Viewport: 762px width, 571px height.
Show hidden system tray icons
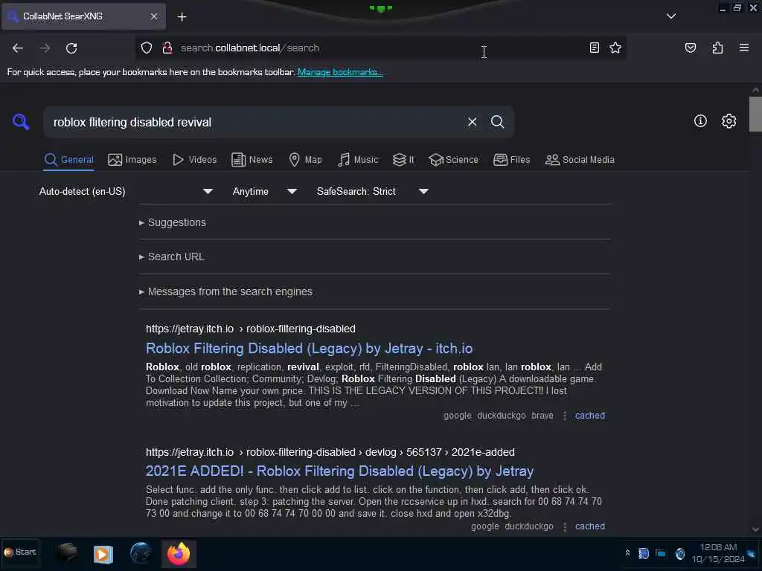(627, 553)
